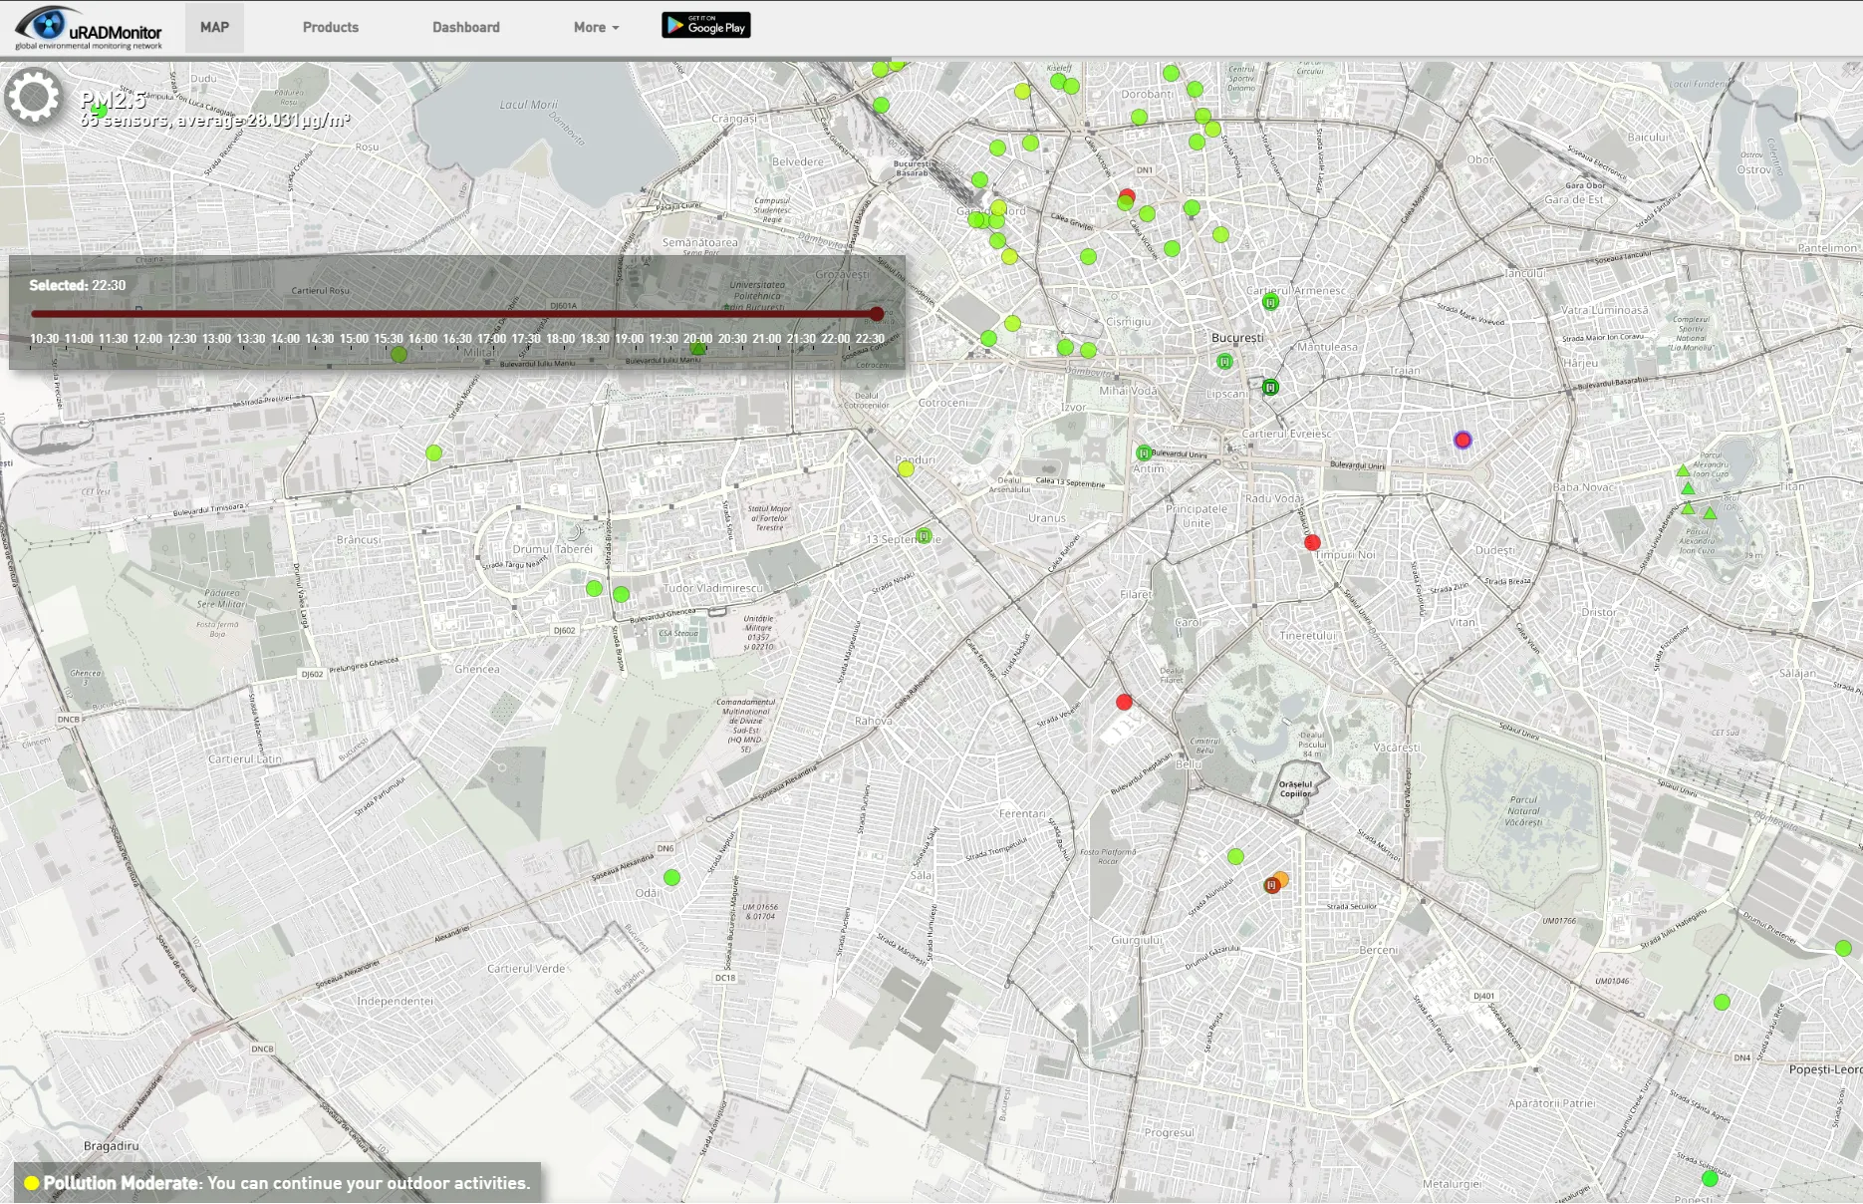1863x1204 pixels.
Task: Select the dark green square sensor beside Lipscani
Action: pos(1270,387)
